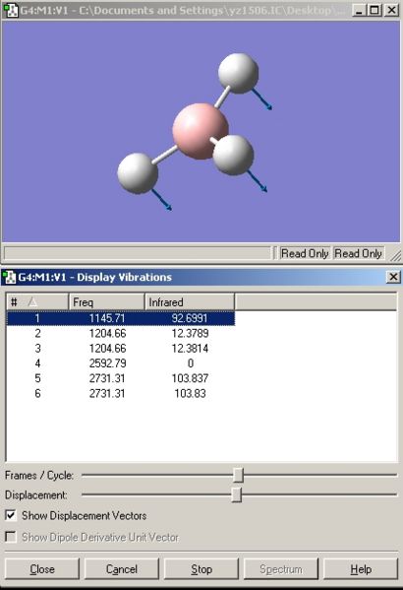Select mode 1 at 1145.71 frequency
This screenshot has width=403, height=590.
point(121,318)
